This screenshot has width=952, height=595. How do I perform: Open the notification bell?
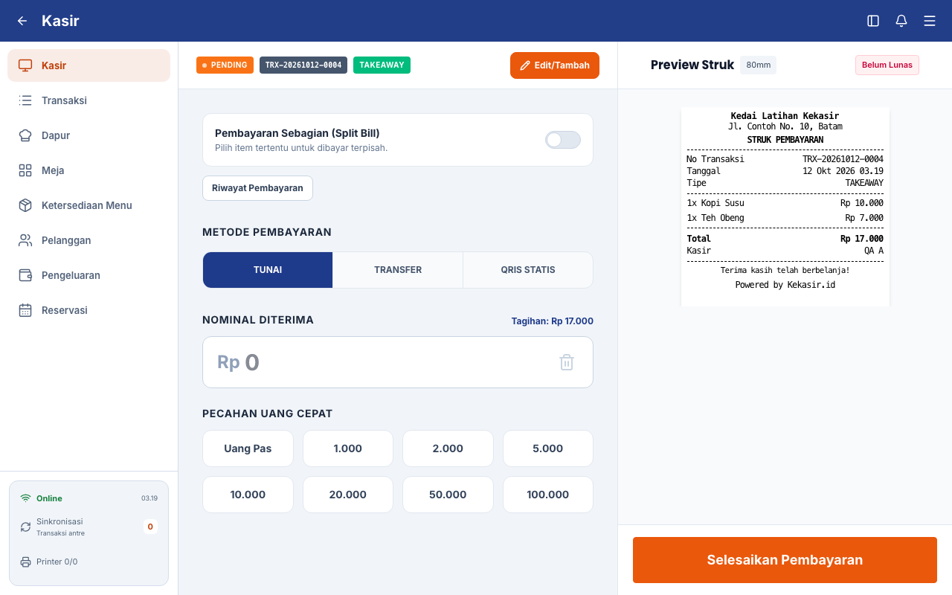point(901,21)
